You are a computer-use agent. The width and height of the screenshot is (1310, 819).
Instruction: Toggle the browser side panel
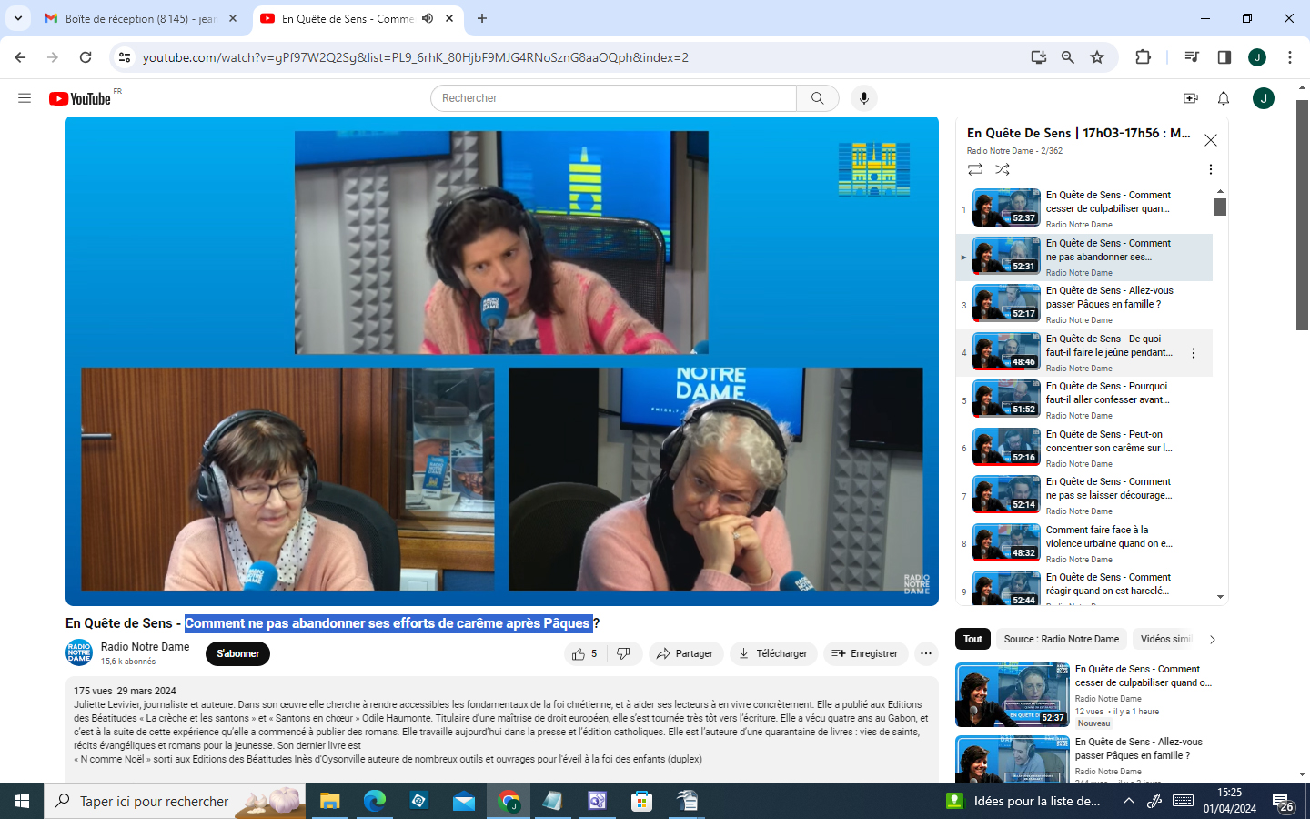[x=1224, y=57]
